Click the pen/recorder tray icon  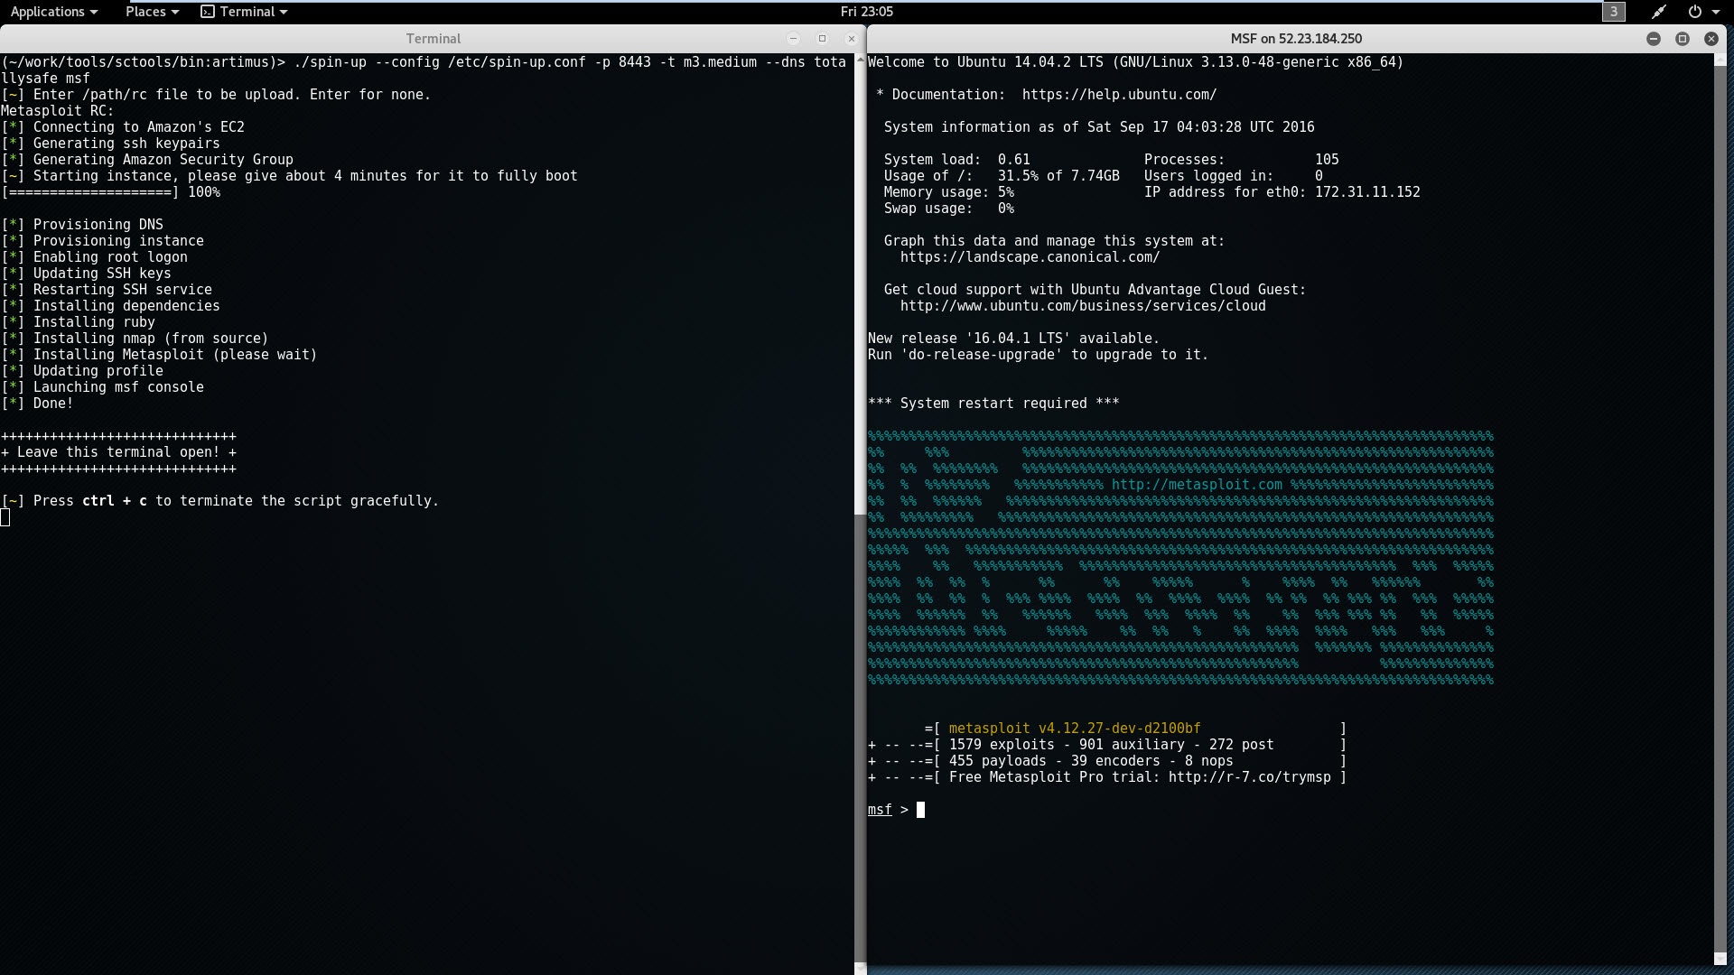(1658, 12)
